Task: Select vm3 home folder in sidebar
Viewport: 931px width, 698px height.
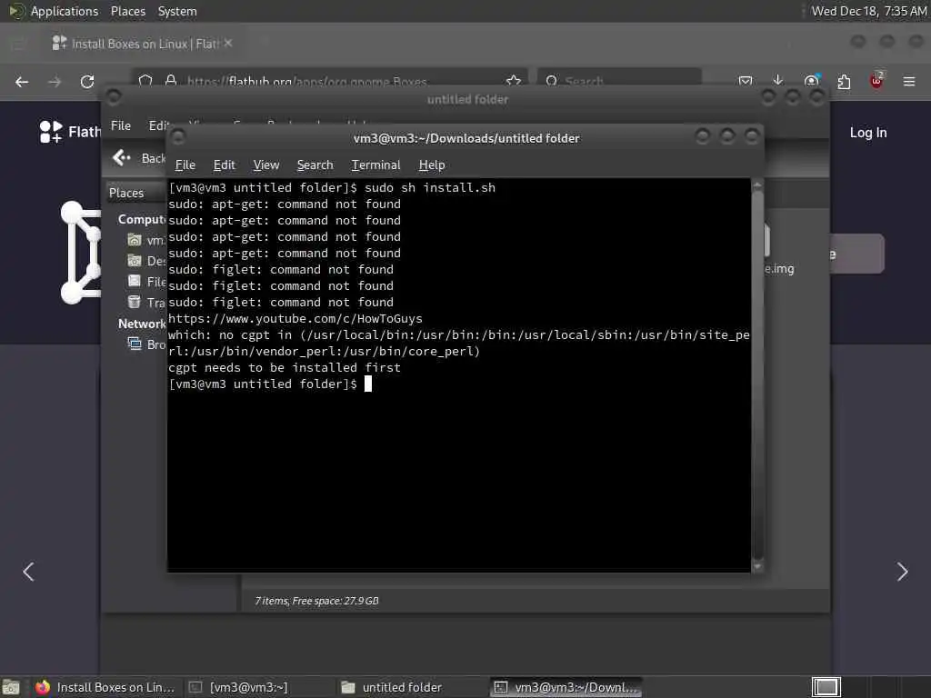Action: click(145, 240)
